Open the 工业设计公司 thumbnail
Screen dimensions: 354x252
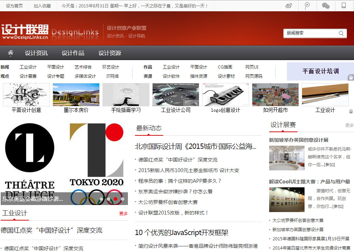(176, 95)
